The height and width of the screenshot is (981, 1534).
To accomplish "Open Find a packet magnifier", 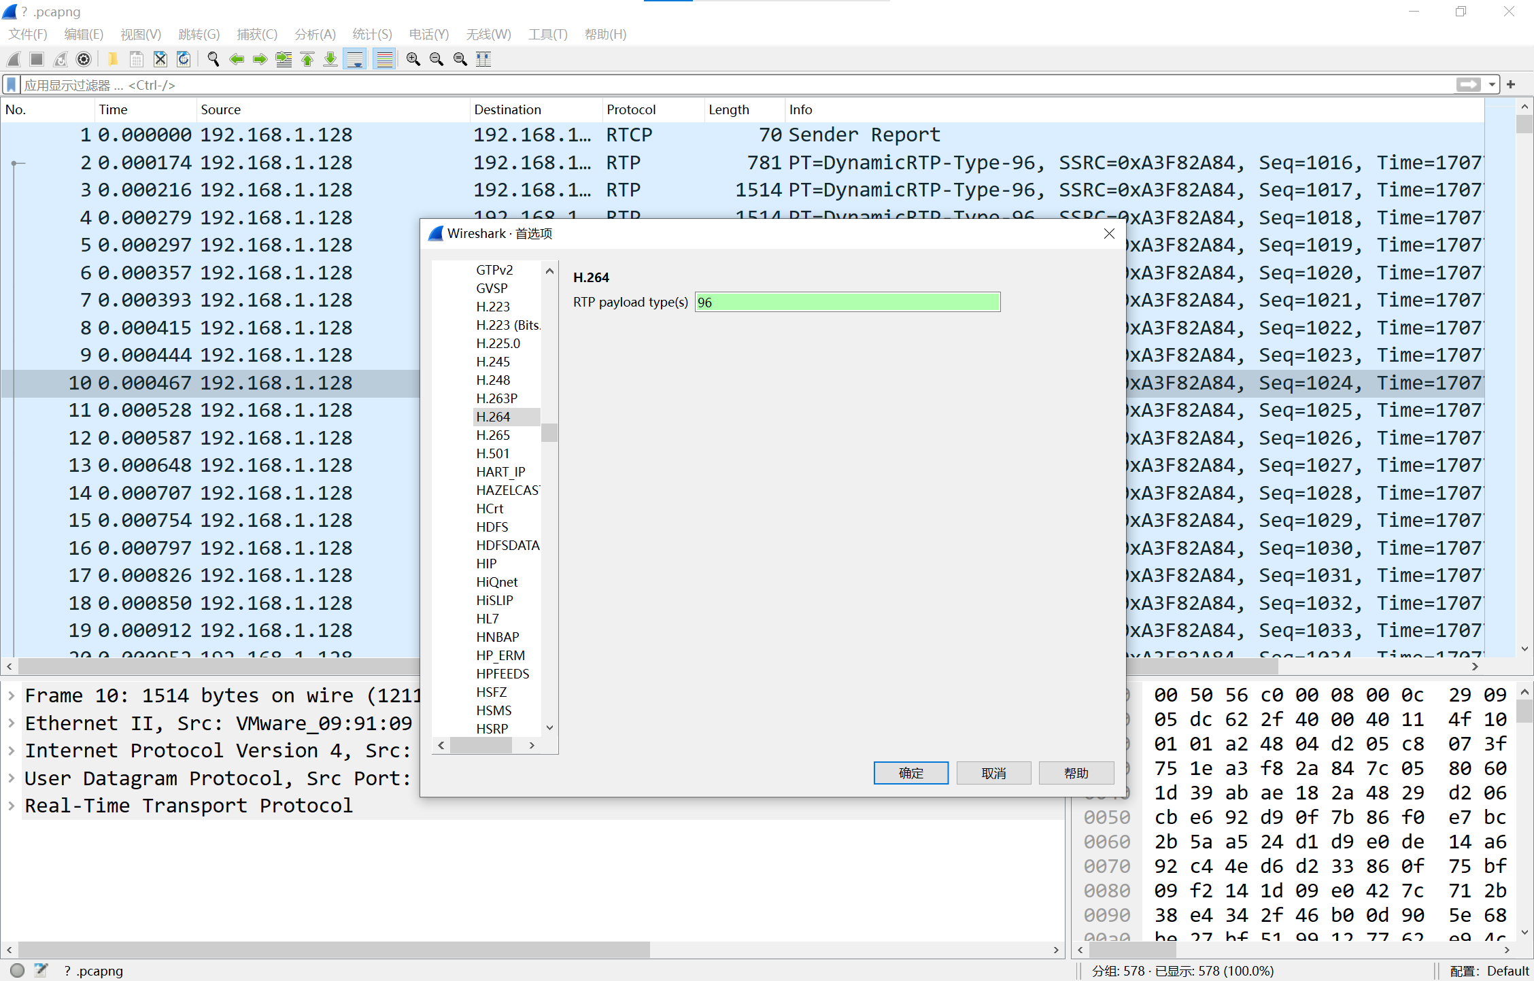I will click(213, 59).
